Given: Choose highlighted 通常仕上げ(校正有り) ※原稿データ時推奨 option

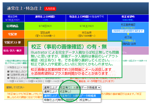Looking at the screenshot, I should tap(72, 96).
